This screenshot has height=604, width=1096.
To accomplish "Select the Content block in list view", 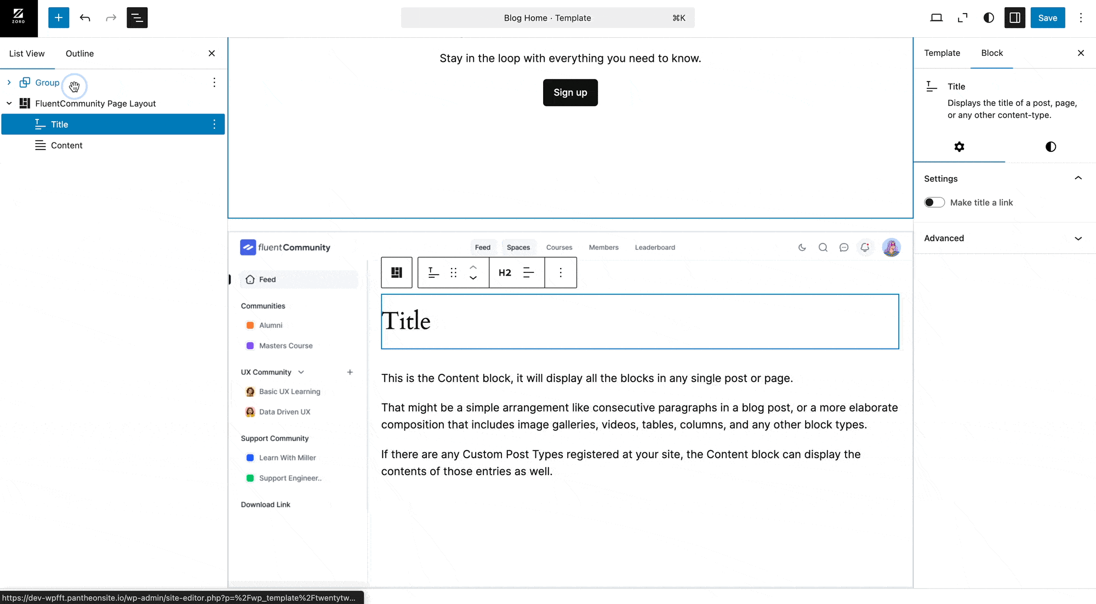I will [113, 145].
